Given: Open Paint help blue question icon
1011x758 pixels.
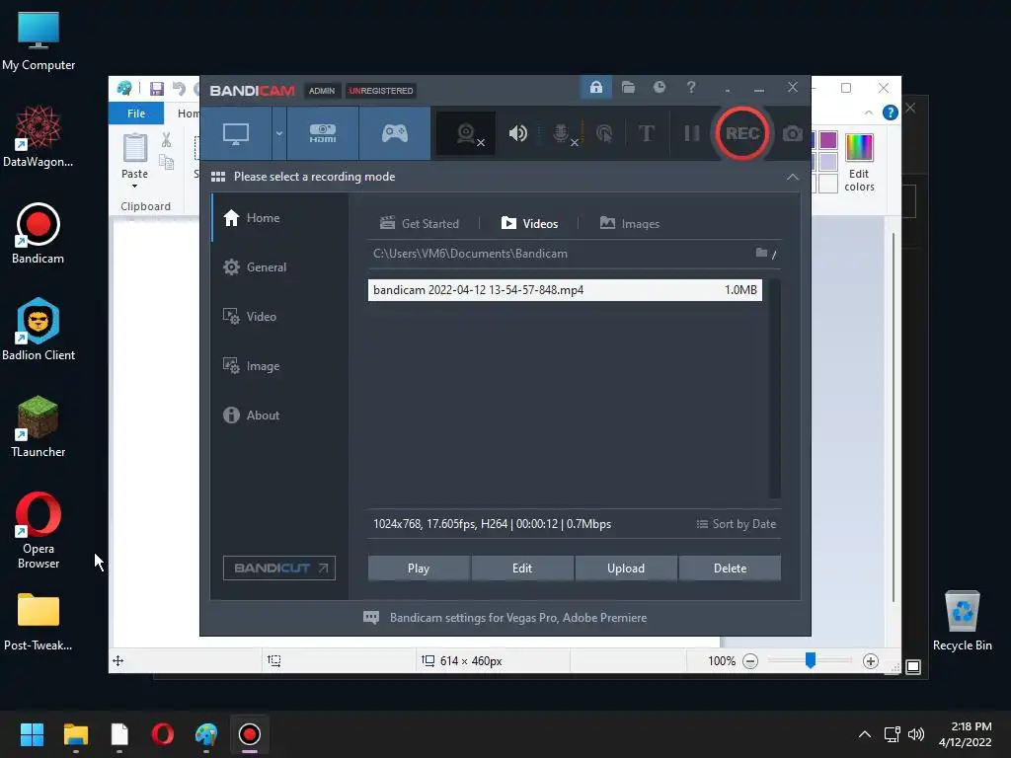Looking at the screenshot, I should [890, 113].
